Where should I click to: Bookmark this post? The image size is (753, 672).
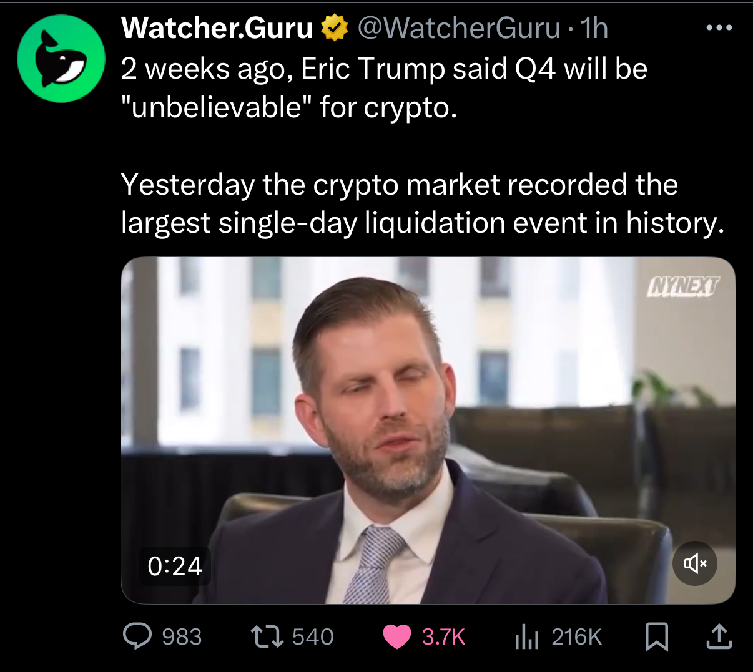[657, 637]
